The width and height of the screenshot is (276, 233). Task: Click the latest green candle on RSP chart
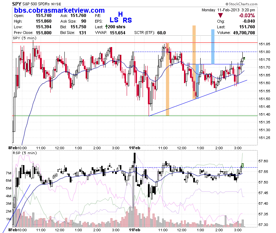point(242,165)
